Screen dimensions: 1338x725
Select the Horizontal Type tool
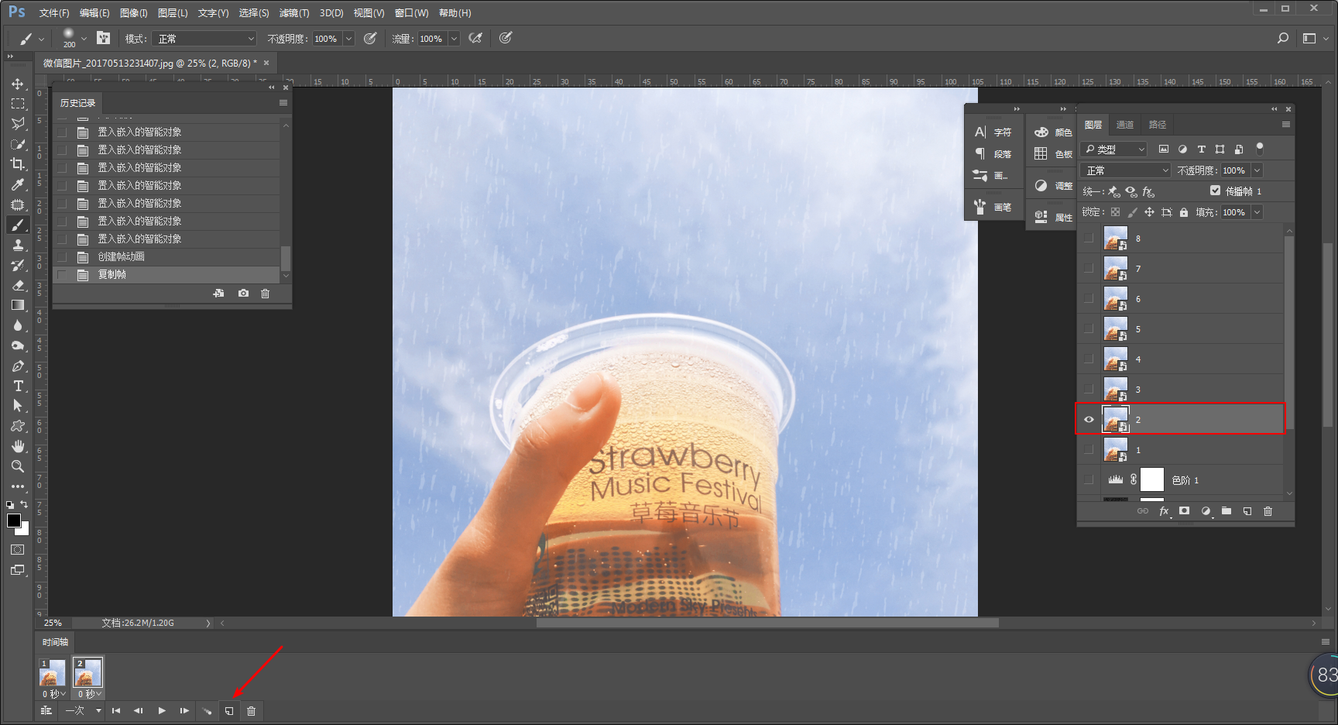point(18,386)
